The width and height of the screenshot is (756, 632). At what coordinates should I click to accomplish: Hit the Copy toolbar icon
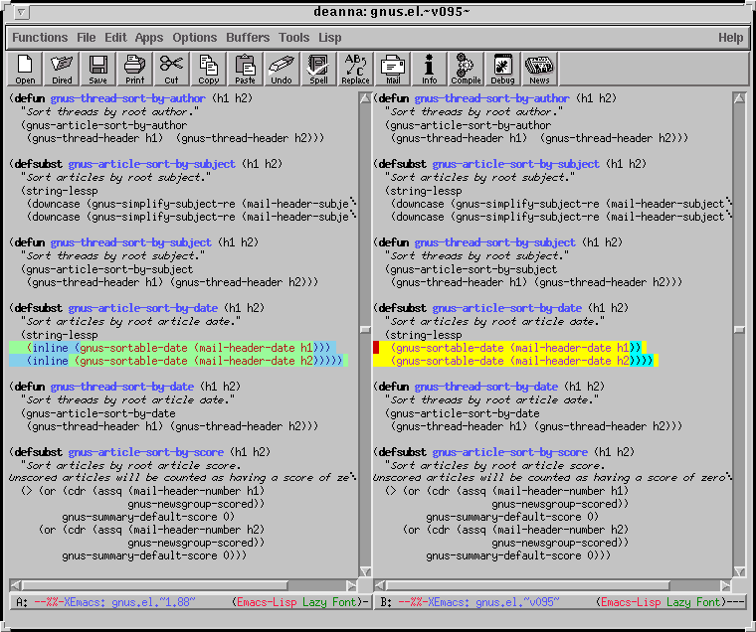click(x=209, y=69)
